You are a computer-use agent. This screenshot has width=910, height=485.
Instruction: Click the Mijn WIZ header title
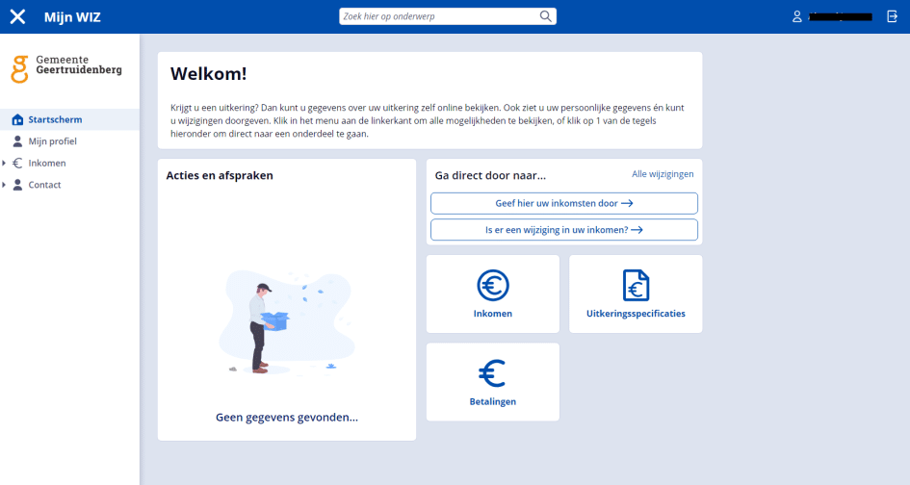[x=72, y=17]
